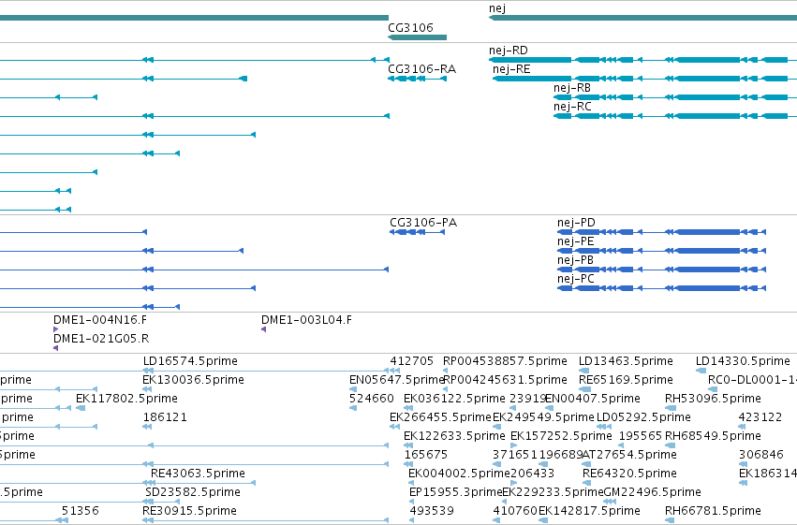The height and width of the screenshot is (525, 797).
Task: Click the arrow glyph under EK117802.5prime
Action: [81, 408]
